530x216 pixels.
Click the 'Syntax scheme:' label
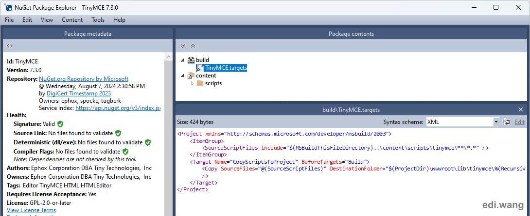tap(403, 122)
